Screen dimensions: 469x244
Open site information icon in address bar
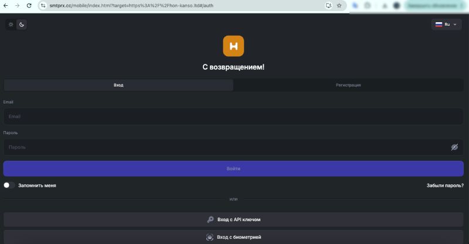pos(43,5)
